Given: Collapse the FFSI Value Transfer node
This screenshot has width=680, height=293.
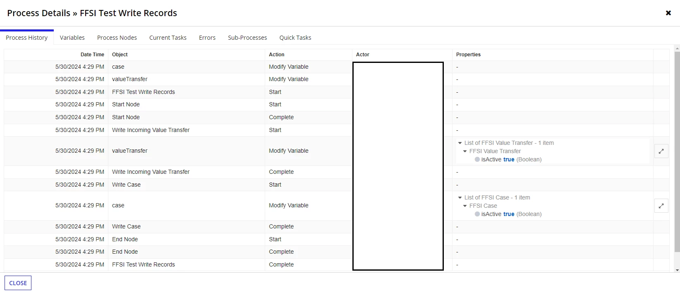Looking at the screenshot, I should (465, 151).
